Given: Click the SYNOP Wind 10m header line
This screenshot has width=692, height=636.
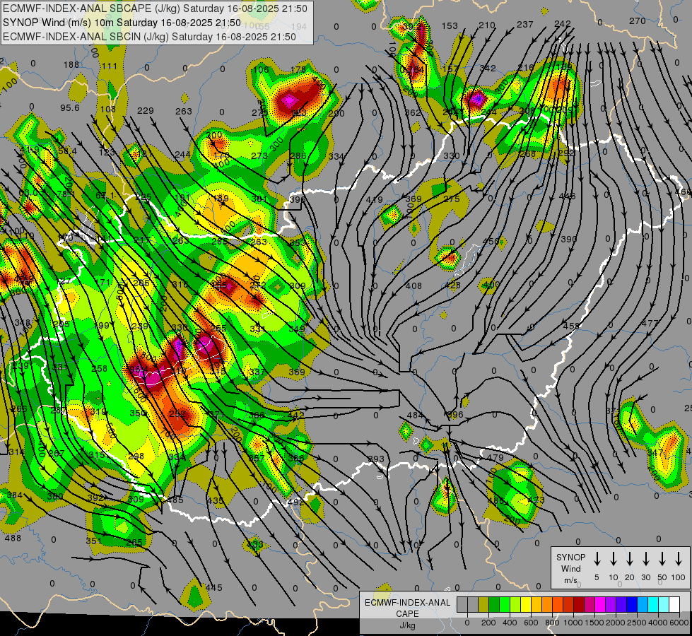Looking at the screenshot, I should click(122, 23).
